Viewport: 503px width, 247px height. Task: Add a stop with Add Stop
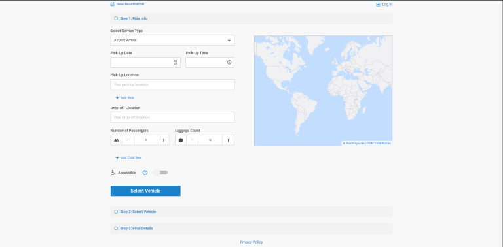[125, 98]
